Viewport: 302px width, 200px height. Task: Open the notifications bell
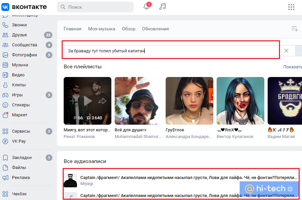click(x=146, y=7)
